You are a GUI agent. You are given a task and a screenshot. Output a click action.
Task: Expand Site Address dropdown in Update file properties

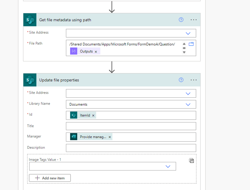coord(188,94)
